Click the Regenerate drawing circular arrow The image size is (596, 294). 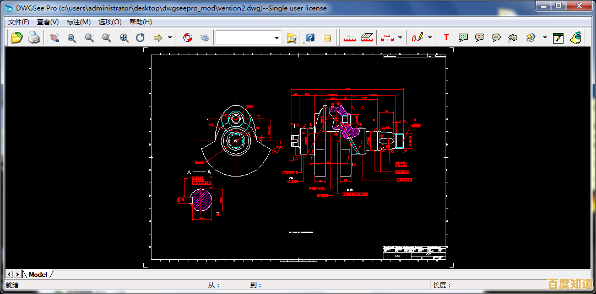(140, 38)
